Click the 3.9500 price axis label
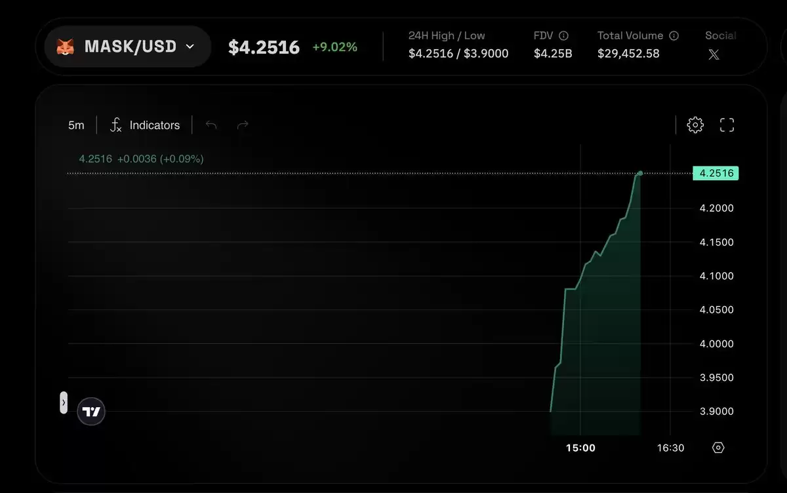Screen dimensions: 787x493 [x=716, y=378]
